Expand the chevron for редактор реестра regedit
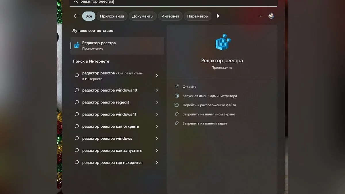Image resolution: width=345 pixels, height=194 pixels. (157, 102)
